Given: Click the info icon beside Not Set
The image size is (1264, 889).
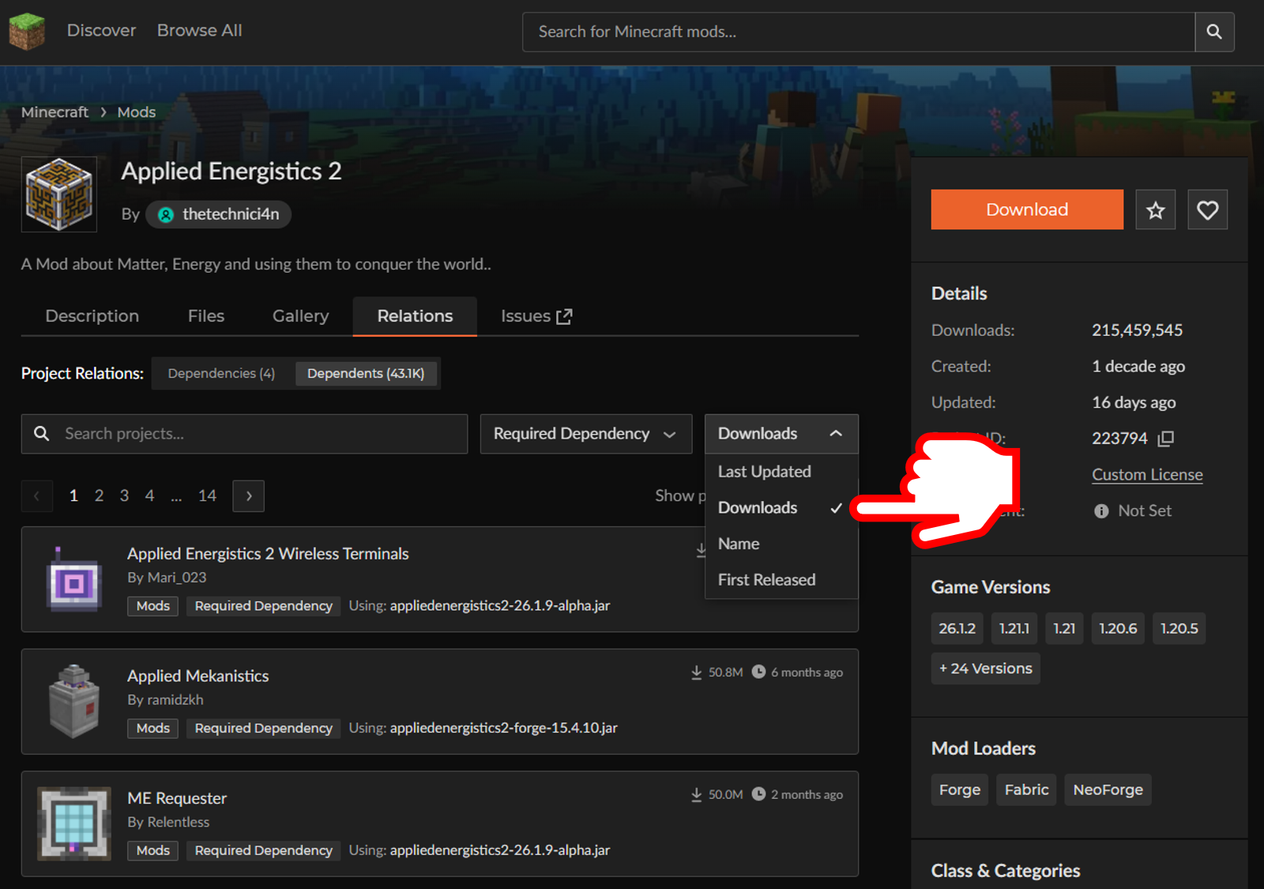Looking at the screenshot, I should click(1101, 511).
